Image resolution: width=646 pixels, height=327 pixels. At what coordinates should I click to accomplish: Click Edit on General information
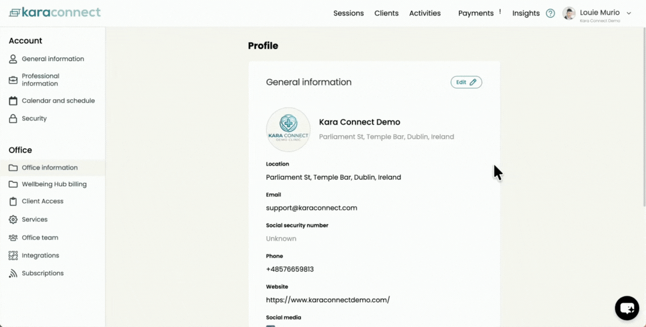(x=466, y=82)
